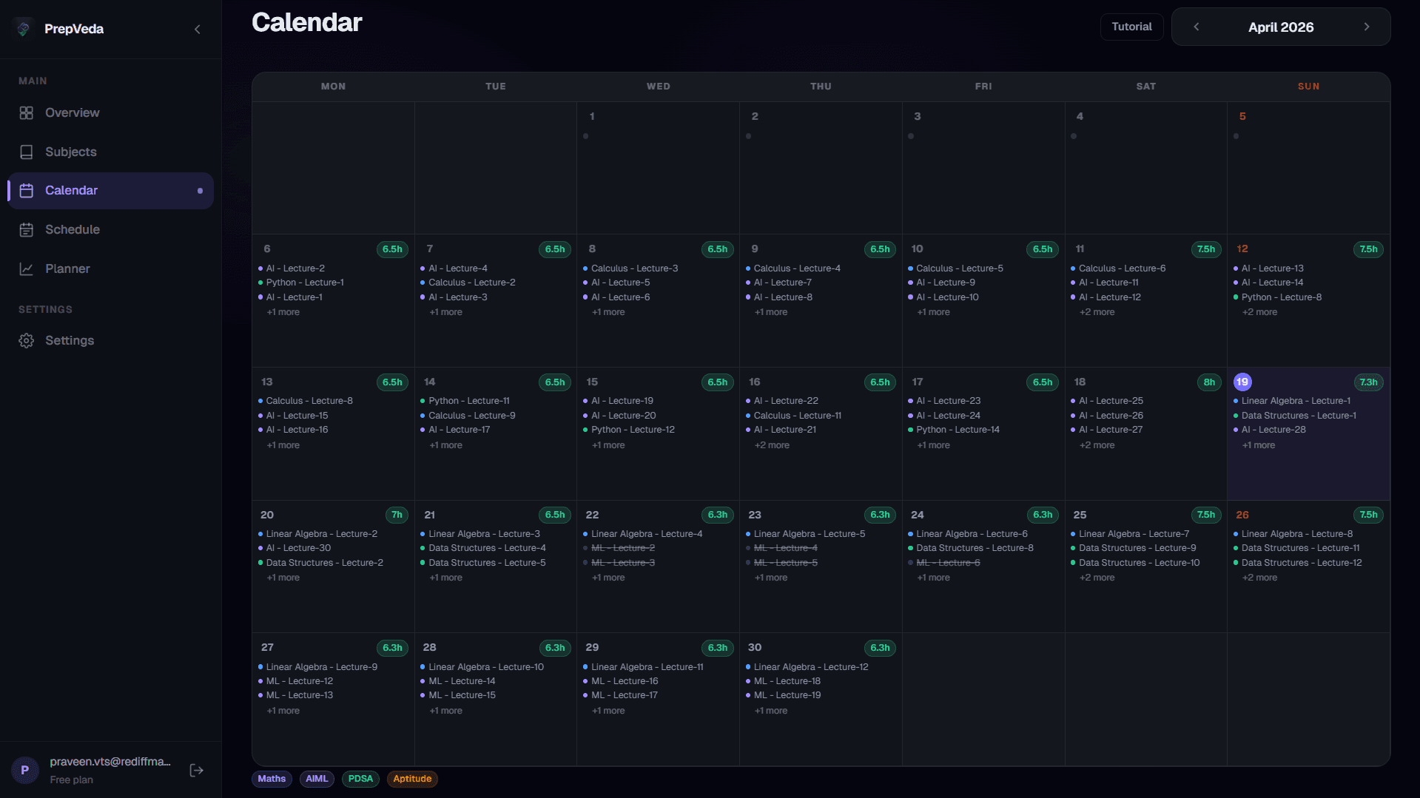
Task: Click the 8h badge on April 18
Action: [1209, 382]
